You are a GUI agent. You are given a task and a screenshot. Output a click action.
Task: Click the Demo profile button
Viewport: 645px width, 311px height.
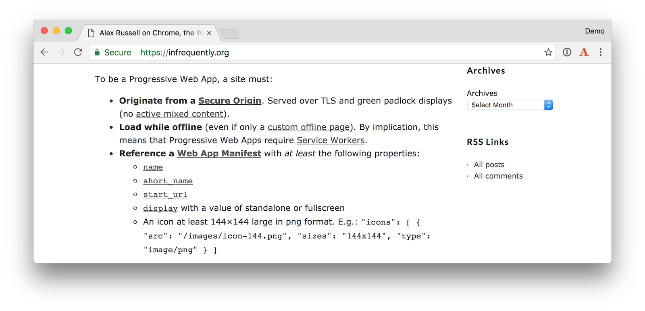point(595,31)
